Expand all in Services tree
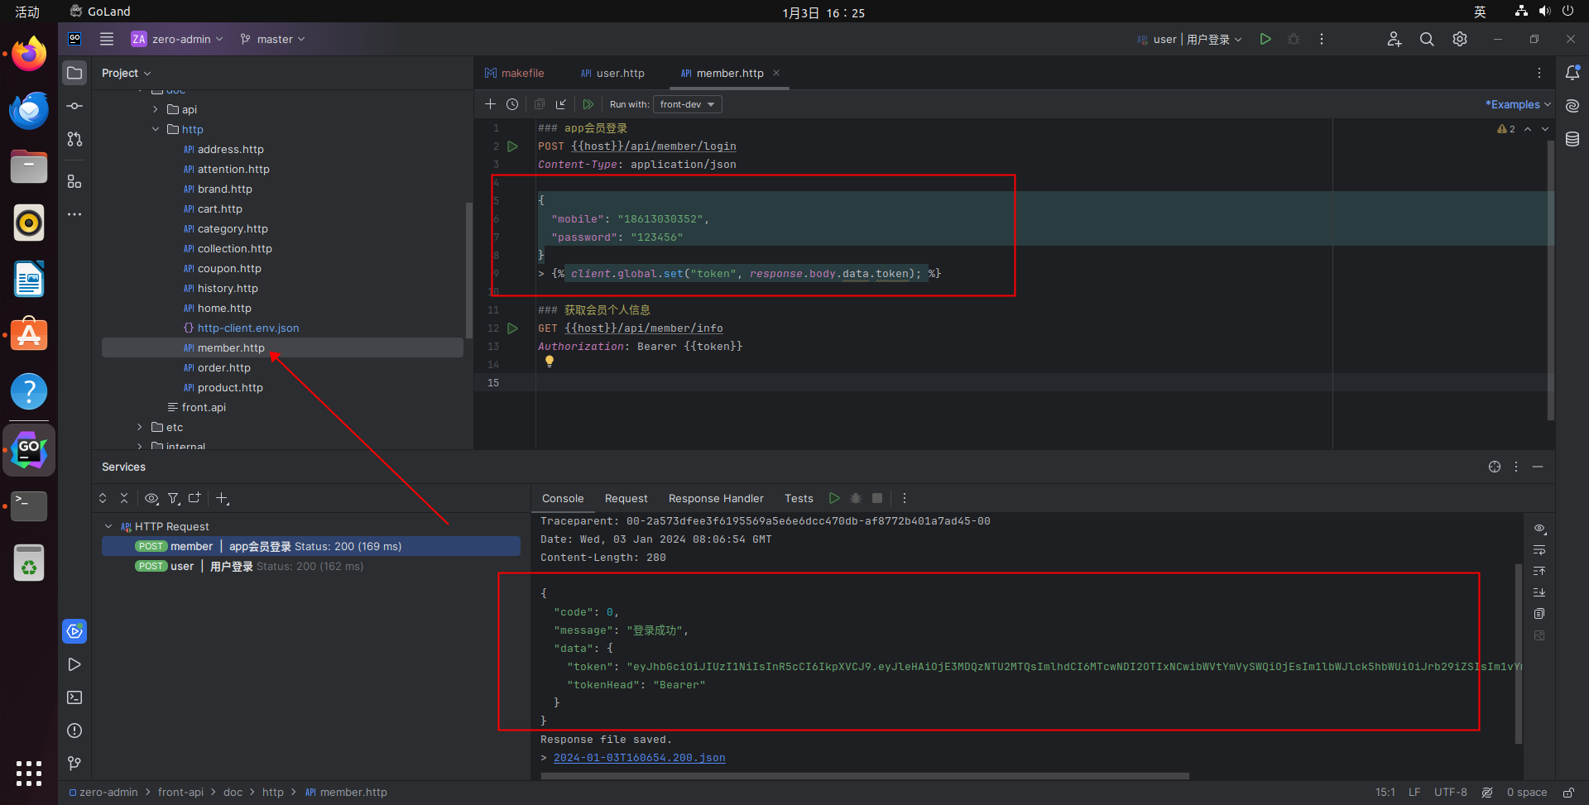This screenshot has width=1589, height=805. point(103,498)
